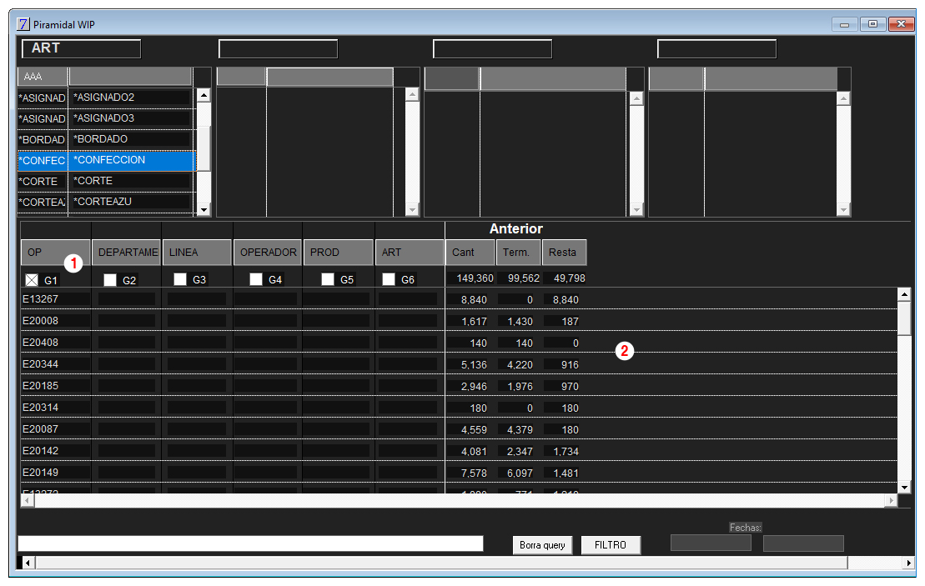Select the PROD column header
Viewport: 925px width, 586px height.
pyautogui.click(x=339, y=253)
